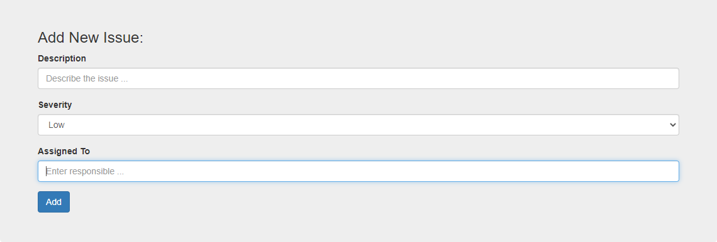Click the Description label
Viewport: 717px width, 242px height.
click(x=62, y=58)
